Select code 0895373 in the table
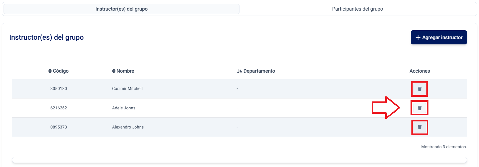Image resolution: width=479 pixels, height=167 pixels. [58, 127]
